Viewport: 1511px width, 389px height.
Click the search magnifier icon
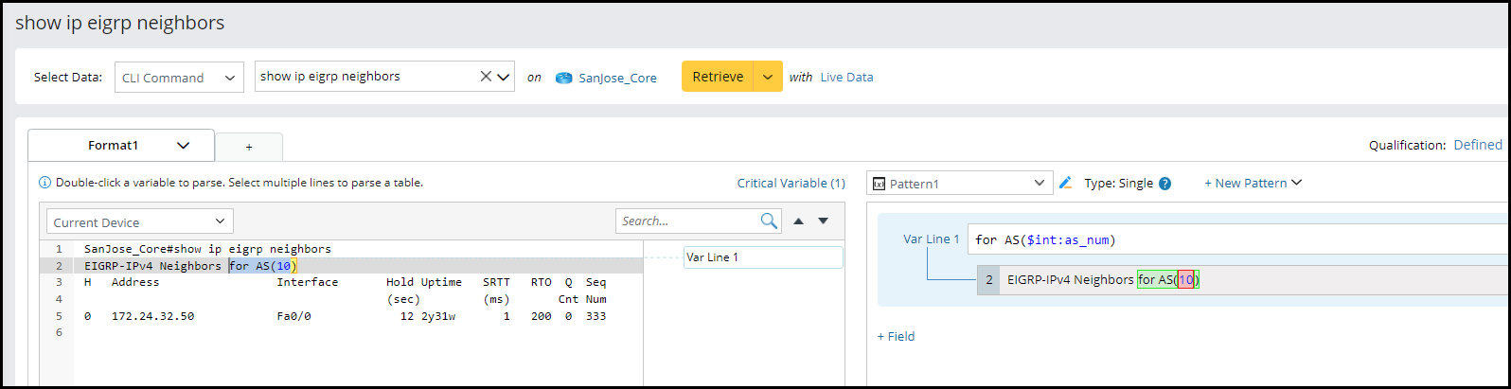tap(769, 221)
